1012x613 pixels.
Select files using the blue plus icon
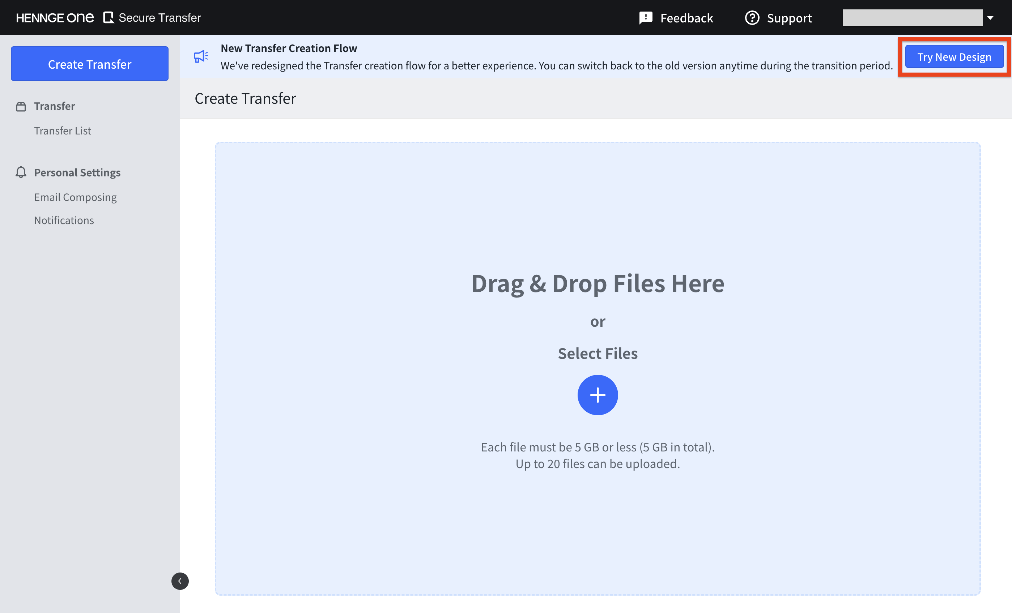598,395
